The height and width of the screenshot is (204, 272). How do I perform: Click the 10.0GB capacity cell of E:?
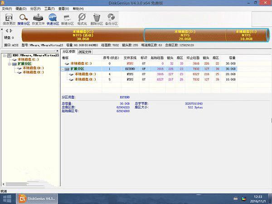tap(231, 79)
